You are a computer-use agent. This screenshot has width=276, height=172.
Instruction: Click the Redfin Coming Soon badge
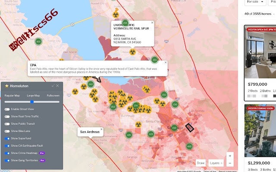260,108
